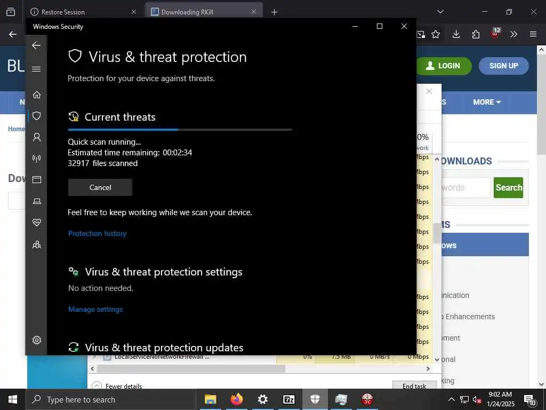This screenshot has height=410, width=546.
Task: Open the Firefox application menu
Action: click(x=533, y=34)
